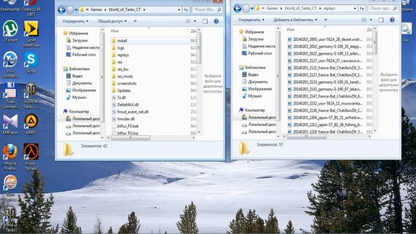
Task: Click the Back arrow in left Explorer window
Action: click(62, 10)
